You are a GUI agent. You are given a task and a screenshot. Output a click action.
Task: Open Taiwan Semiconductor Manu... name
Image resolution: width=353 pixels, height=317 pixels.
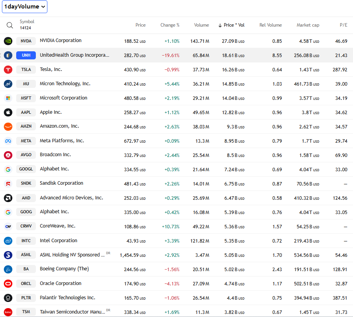point(72,312)
